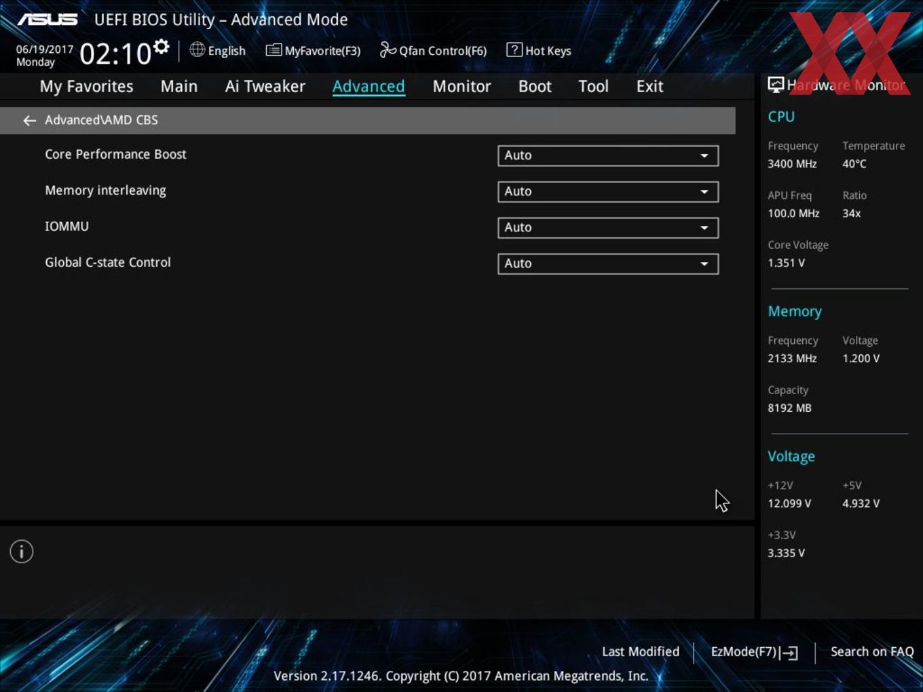Image resolution: width=923 pixels, height=692 pixels.
Task: Open the Ai Tweaker tab
Action: tap(265, 86)
